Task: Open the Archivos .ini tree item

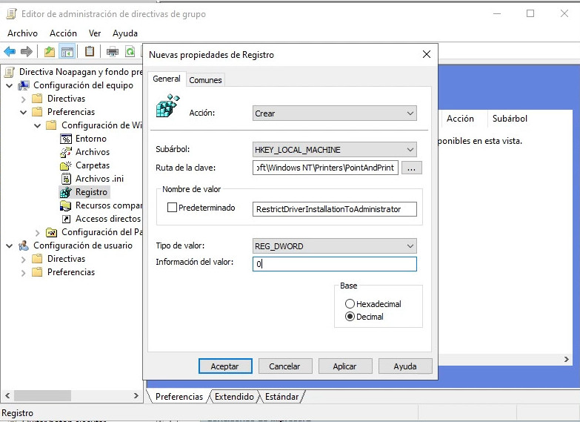Action: click(100, 179)
